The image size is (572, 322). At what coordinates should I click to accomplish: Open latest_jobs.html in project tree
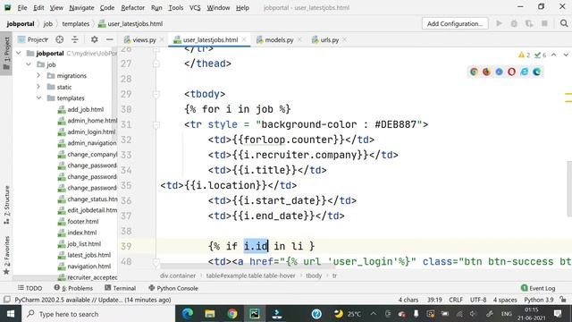[x=89, y=255]
